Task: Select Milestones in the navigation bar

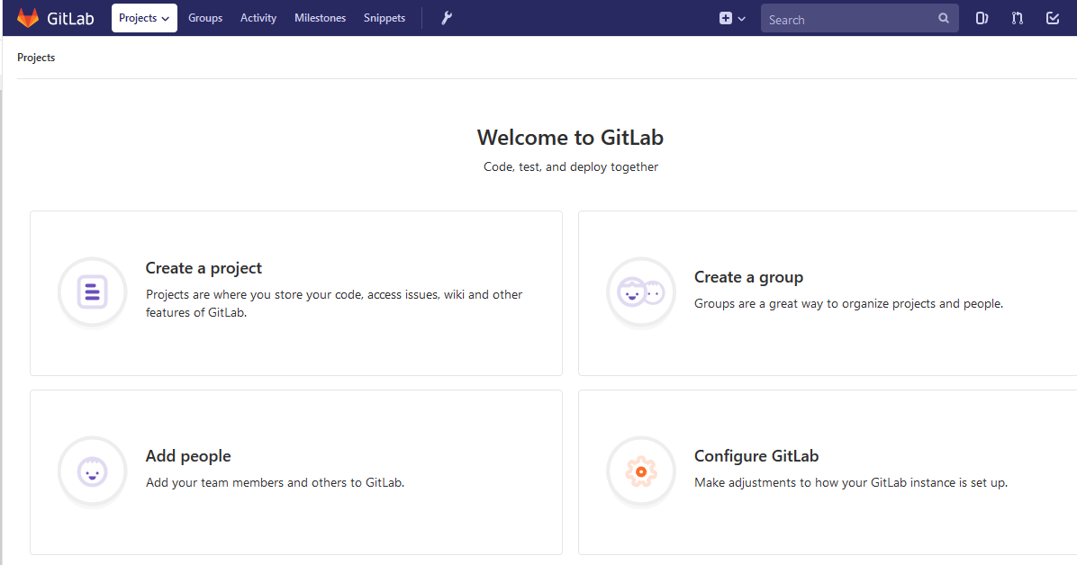Action: point(320,18)
